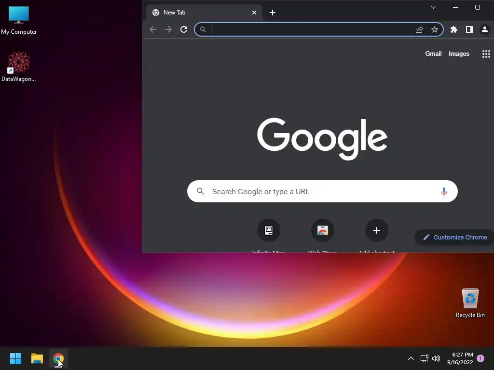Open the Web Store shortcut tile
The image size is (494, 370).
click(x=323, y=230)
